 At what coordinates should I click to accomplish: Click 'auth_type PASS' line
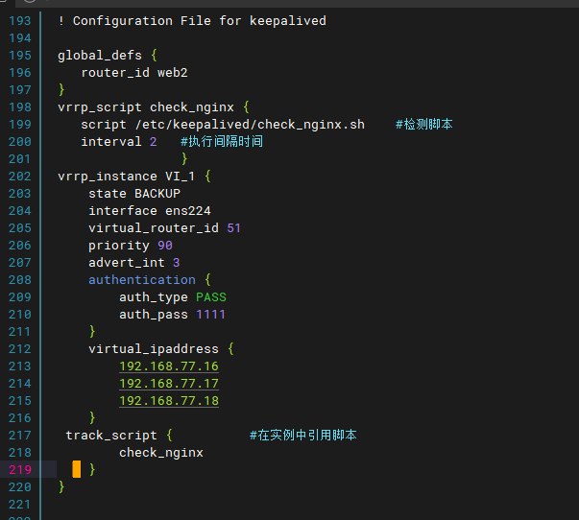point(173,297)
